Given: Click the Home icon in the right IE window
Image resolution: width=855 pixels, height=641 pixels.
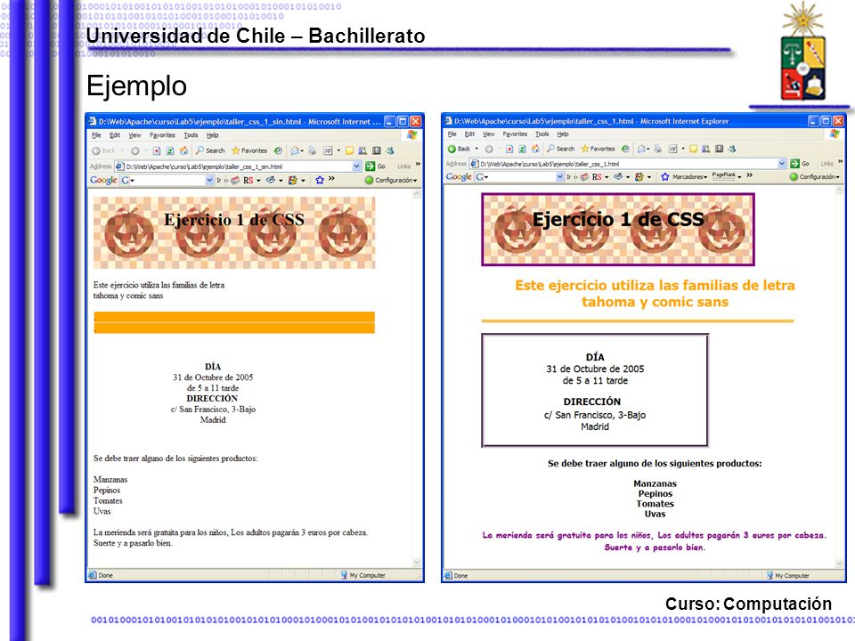Looking at the screenshot, I should click(x=535, y=149).
